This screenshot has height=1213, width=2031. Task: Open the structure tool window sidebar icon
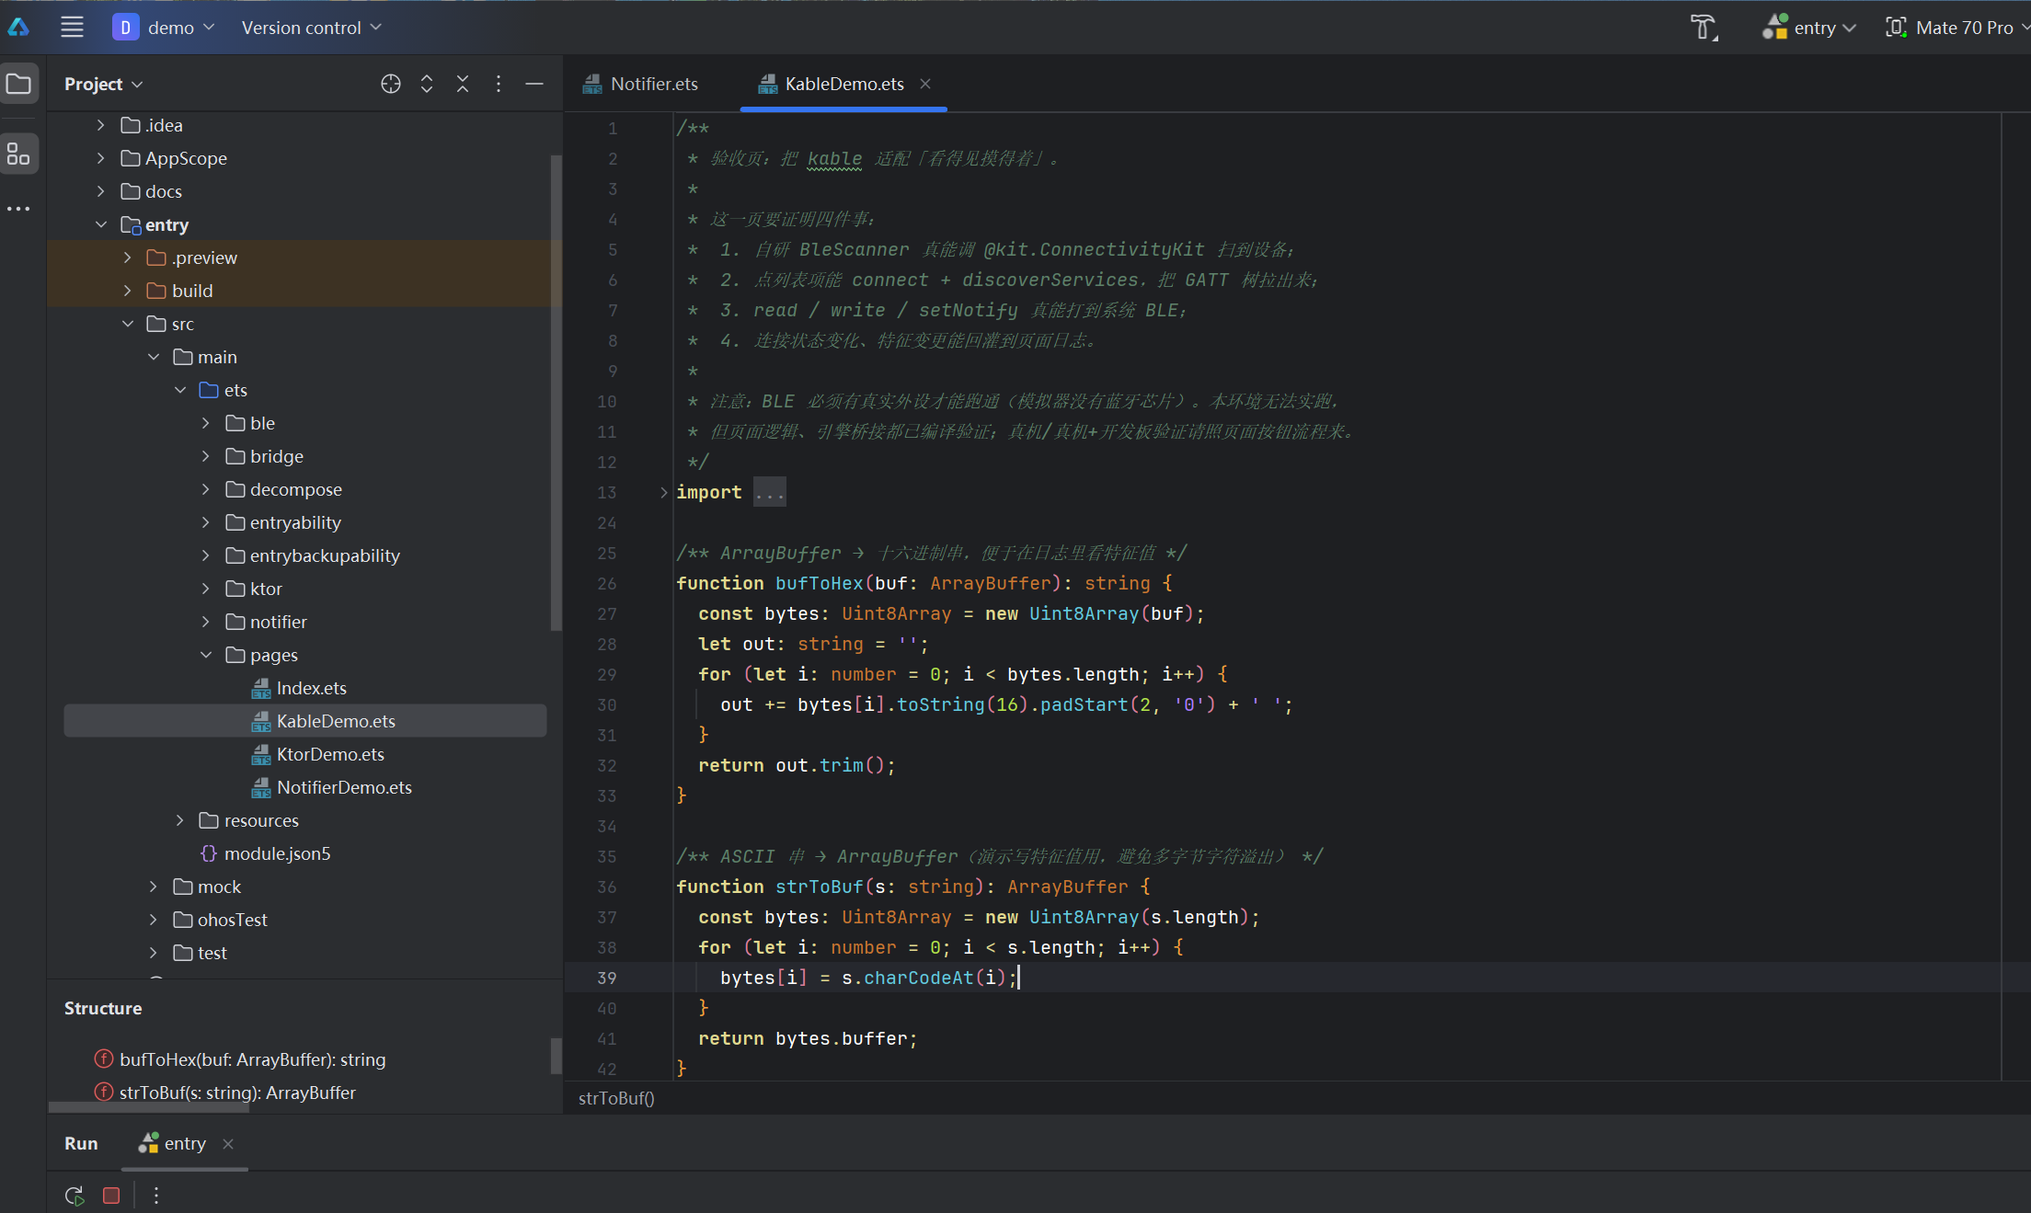[18, 153]
